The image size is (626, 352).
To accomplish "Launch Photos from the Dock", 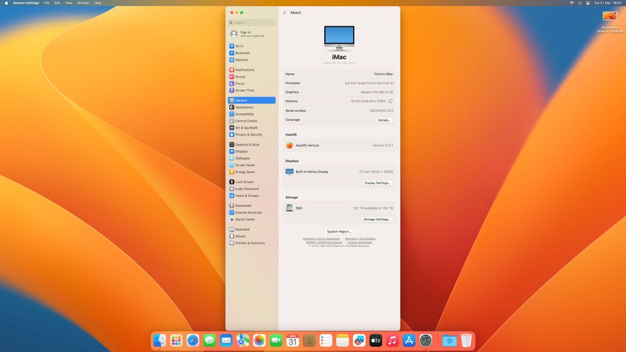I will coord(260,341).
